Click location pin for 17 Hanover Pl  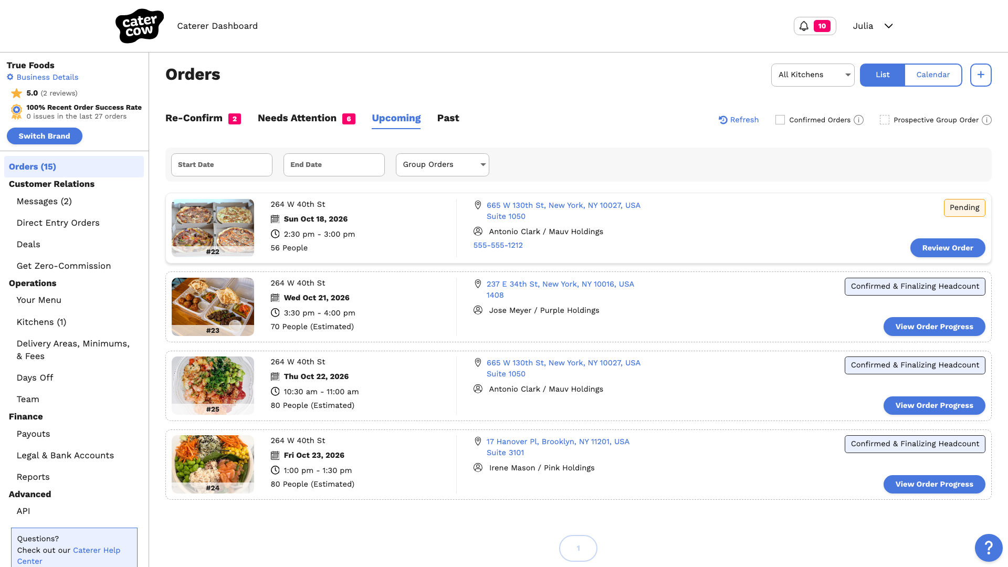point(478,442)
